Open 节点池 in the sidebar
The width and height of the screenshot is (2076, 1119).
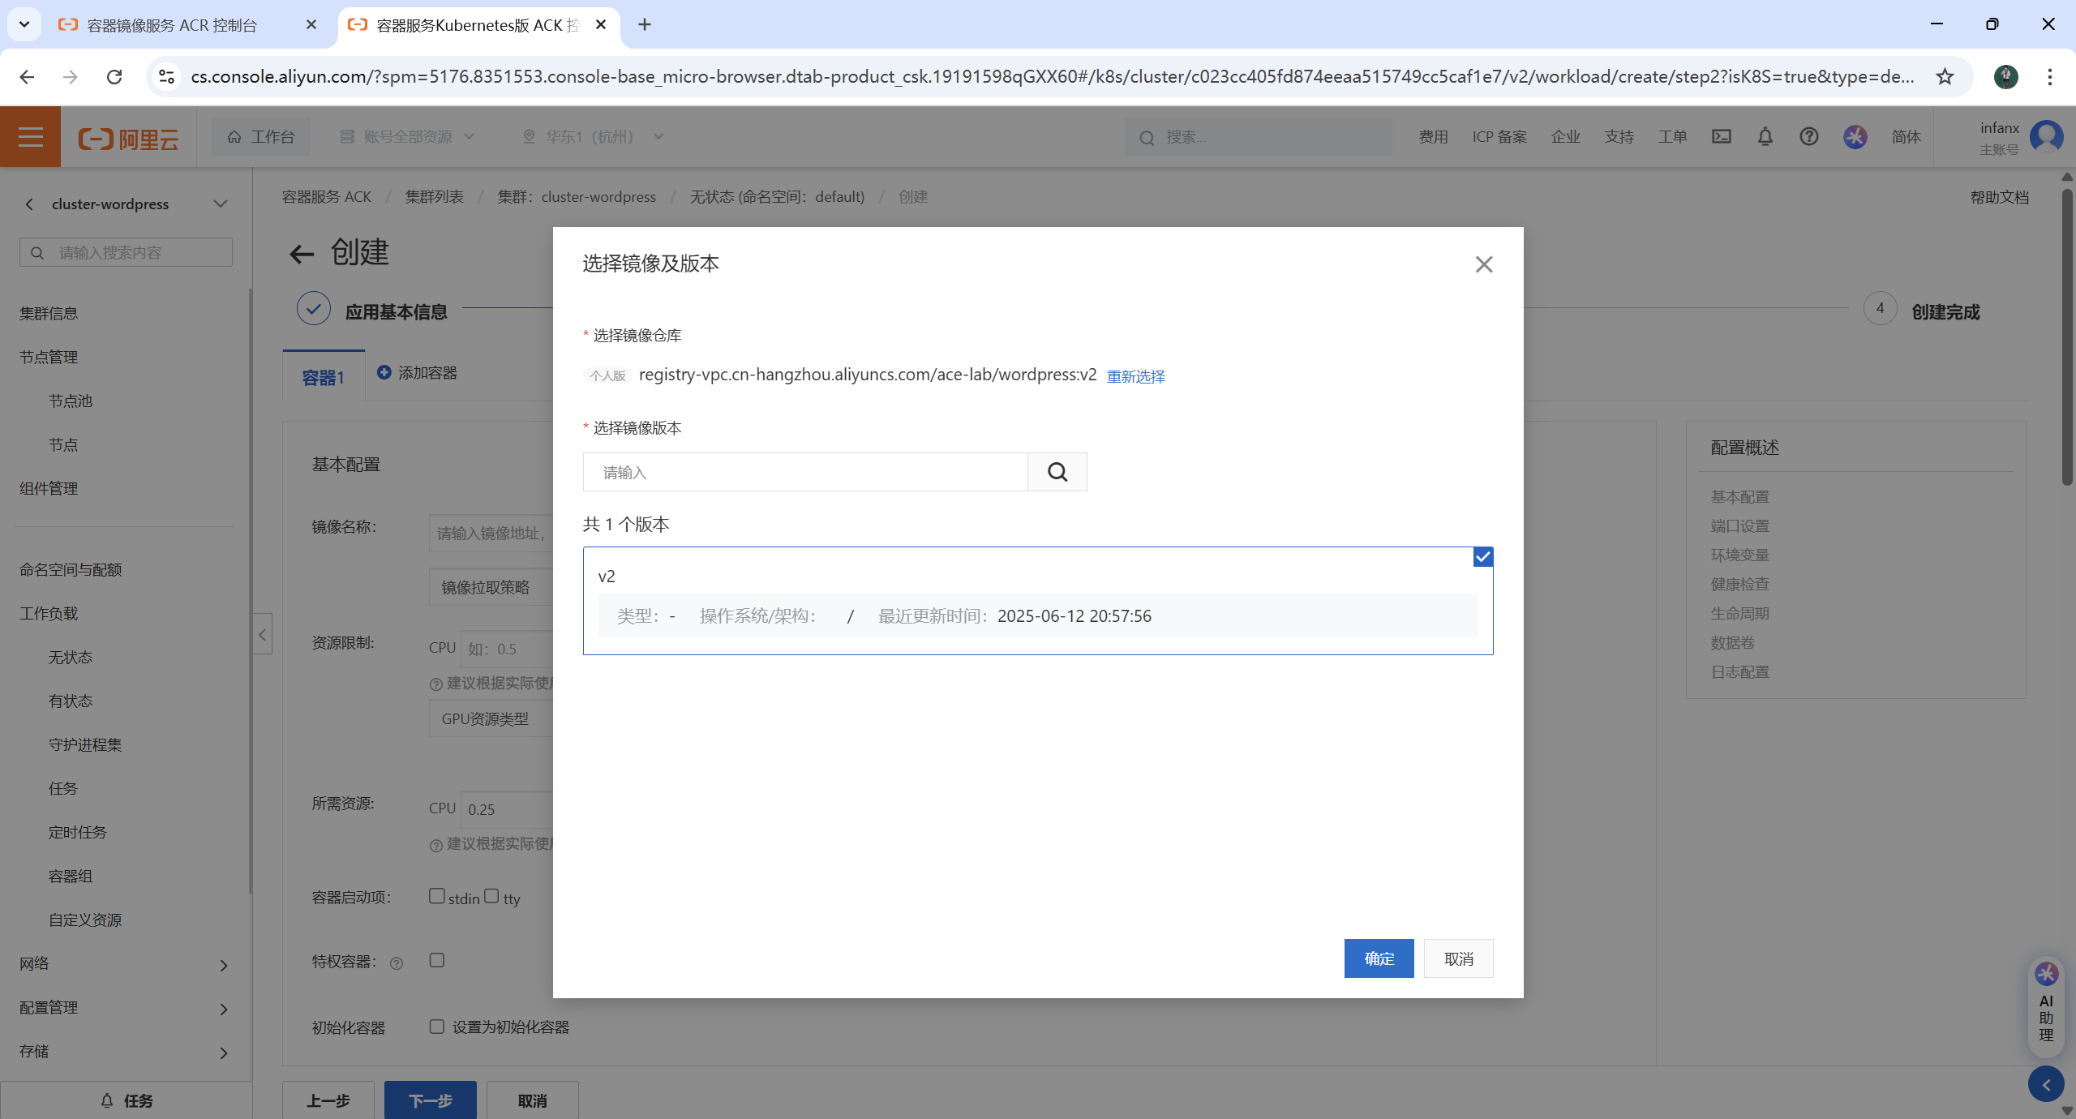pos(71,401)
